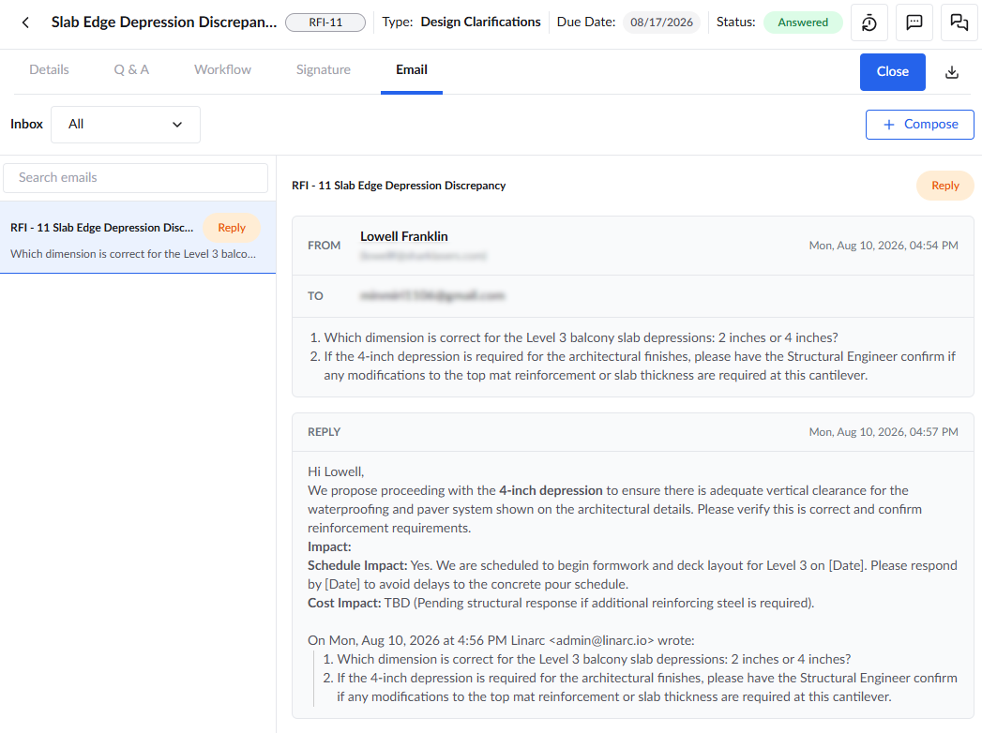Click timestamp Mon, Aug 10, 2026, 04:54 PM
Image resolution: width=982 pixels, height=733 pixels.
(x=883, y=246)
